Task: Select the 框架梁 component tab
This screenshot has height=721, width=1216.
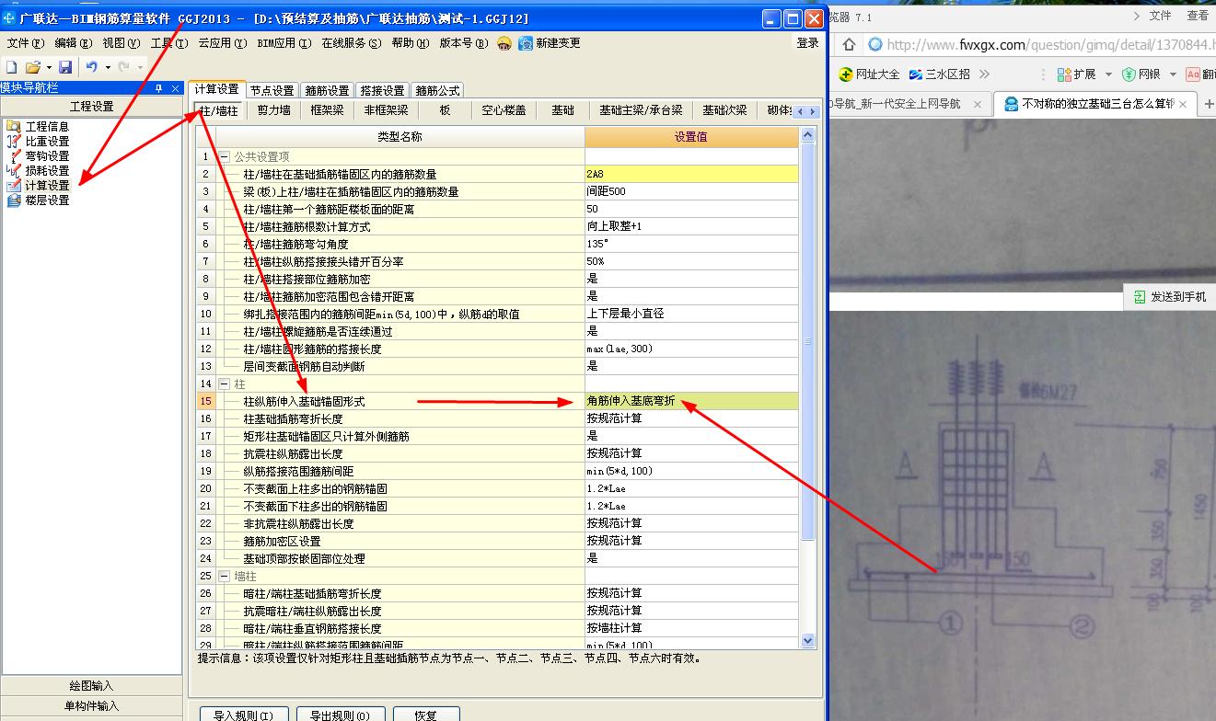Action: coord(327,110)
